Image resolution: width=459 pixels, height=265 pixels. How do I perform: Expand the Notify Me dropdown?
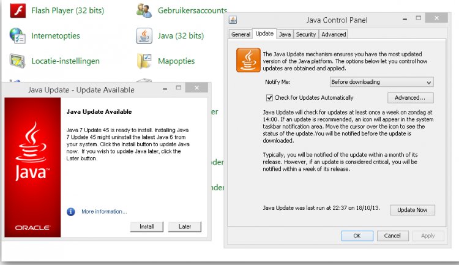point(381,82)
